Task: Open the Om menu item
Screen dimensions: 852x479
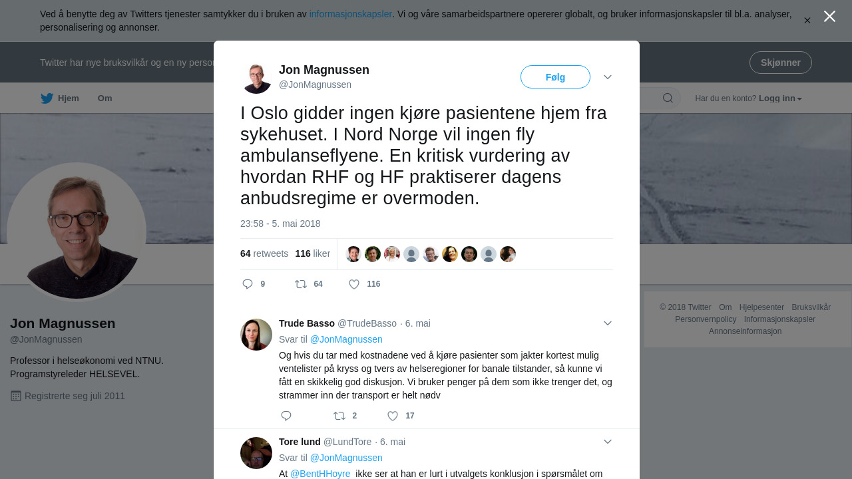Action: 105,98
